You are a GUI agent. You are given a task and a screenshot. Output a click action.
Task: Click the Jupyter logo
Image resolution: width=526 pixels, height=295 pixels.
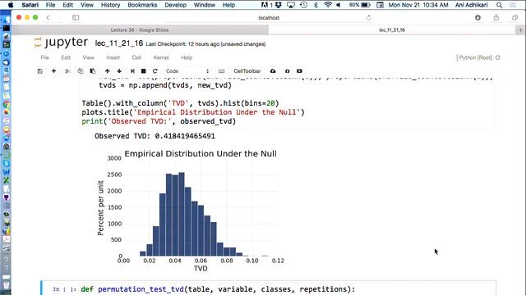tap(61, 43)
